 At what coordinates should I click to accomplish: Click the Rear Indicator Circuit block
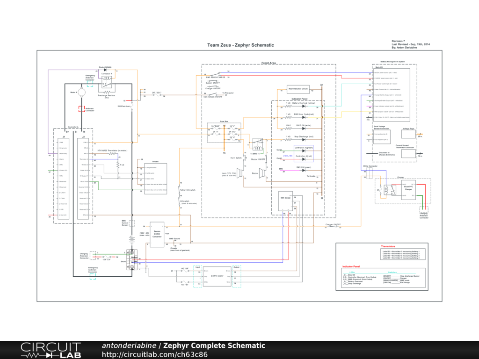(x=298, y=89)
